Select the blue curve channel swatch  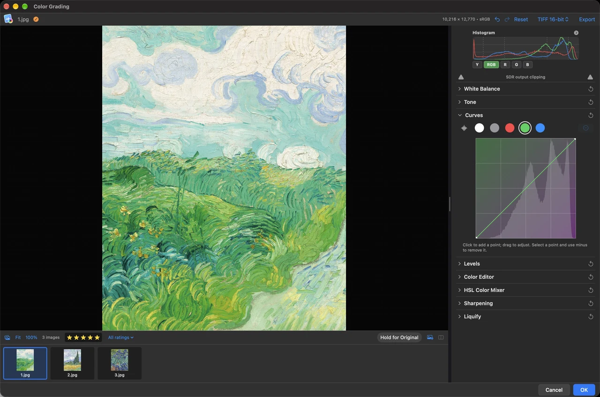point(540,128)
